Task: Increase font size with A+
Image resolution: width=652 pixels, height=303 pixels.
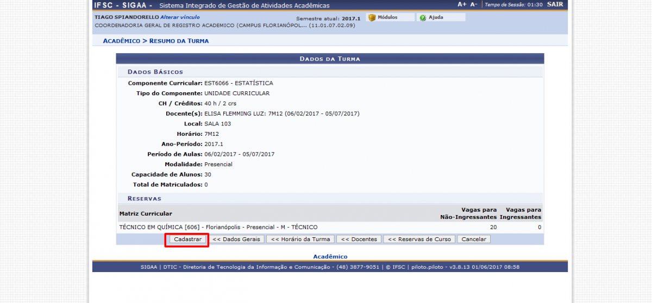Action: coord(462,4)
